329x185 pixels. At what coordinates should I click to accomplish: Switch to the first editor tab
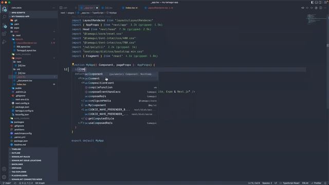point(67,8)
